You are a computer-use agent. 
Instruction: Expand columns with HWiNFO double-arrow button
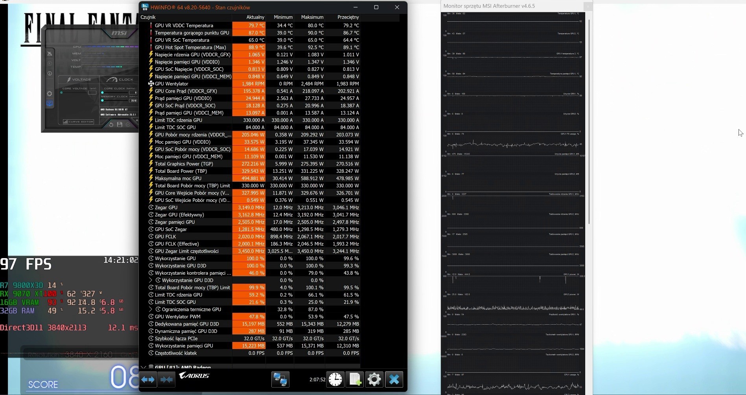tap(148, 380)
